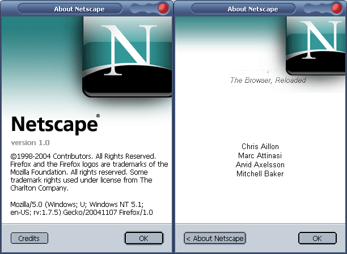Click the credit name 'Marc Attinasi'
347x254 pixels.
(260, 155)
